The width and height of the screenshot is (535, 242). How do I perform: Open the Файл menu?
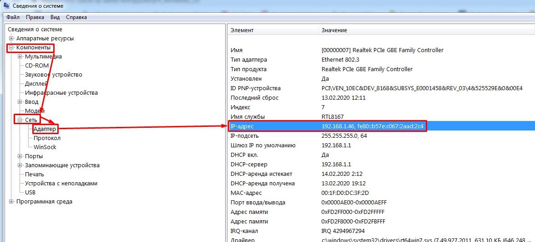pyautogui.click(x=13, y=17)
